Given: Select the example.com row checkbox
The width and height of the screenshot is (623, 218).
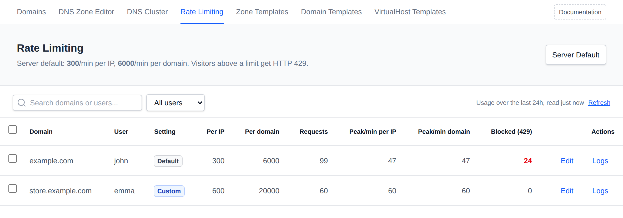Looking at the screenshot, I should [13, 158].
